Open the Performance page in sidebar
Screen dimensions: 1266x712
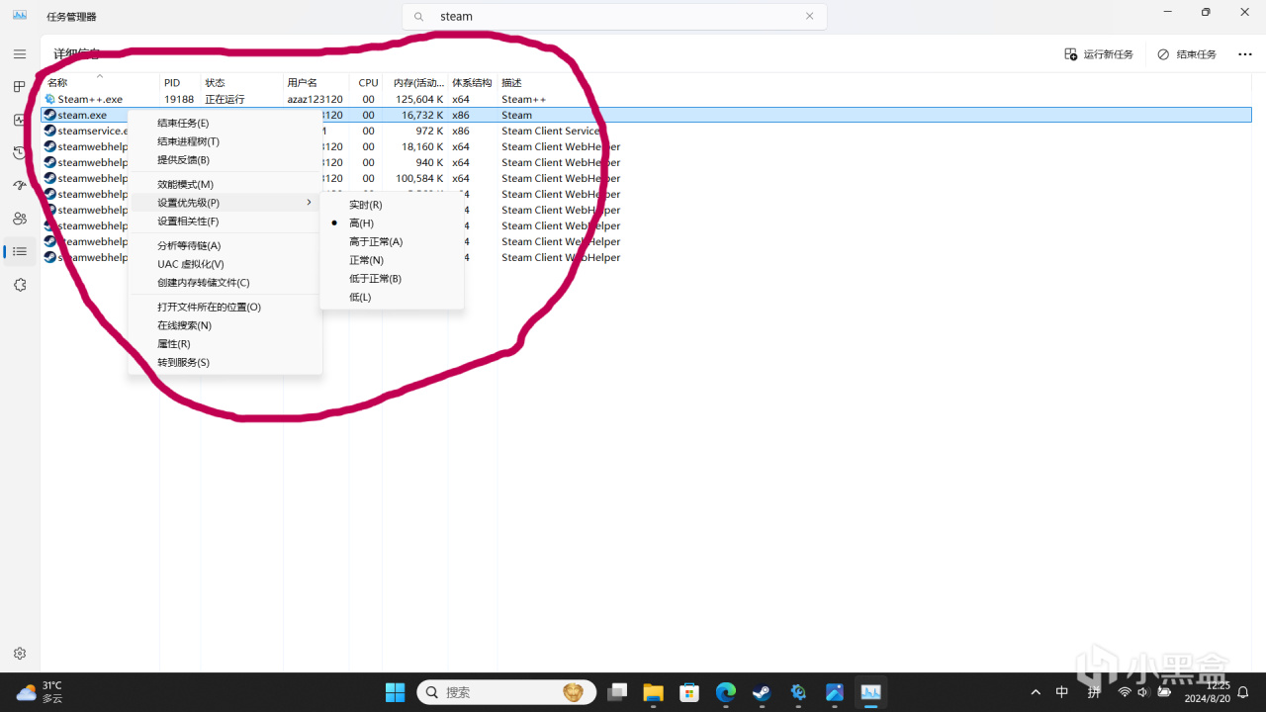(20, 120)
